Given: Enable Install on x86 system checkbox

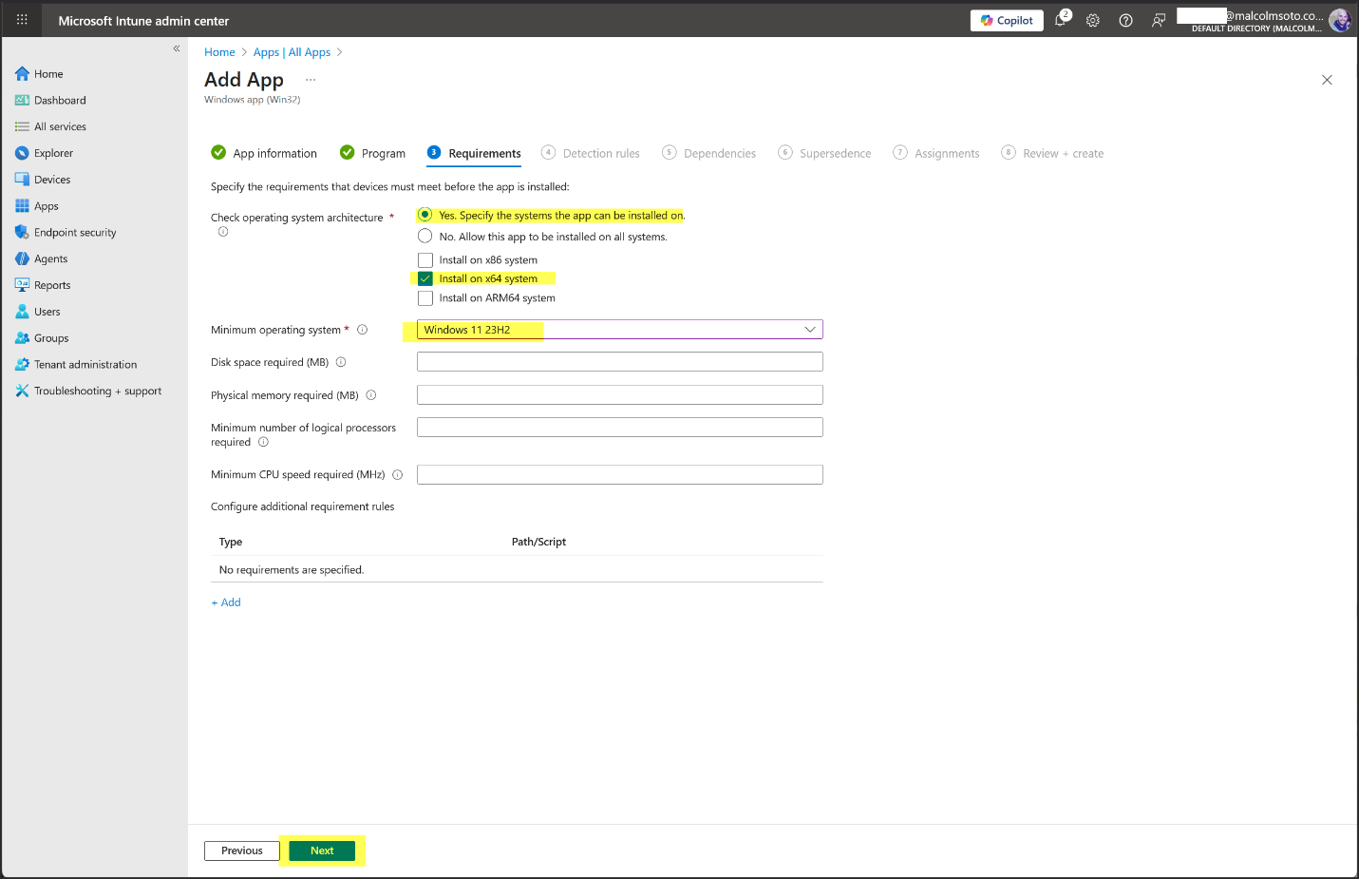Looking at the screenshot, I should coord(425,260).
